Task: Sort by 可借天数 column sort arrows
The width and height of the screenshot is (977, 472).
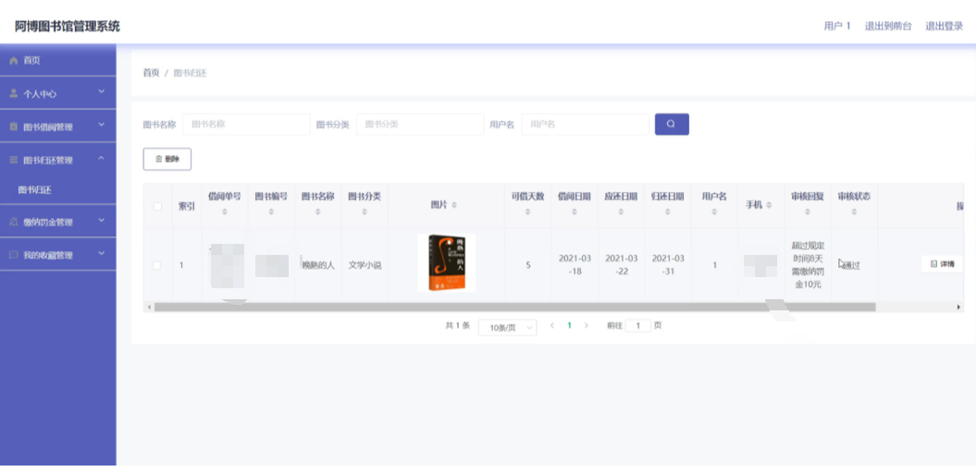Action: (528, 212)
